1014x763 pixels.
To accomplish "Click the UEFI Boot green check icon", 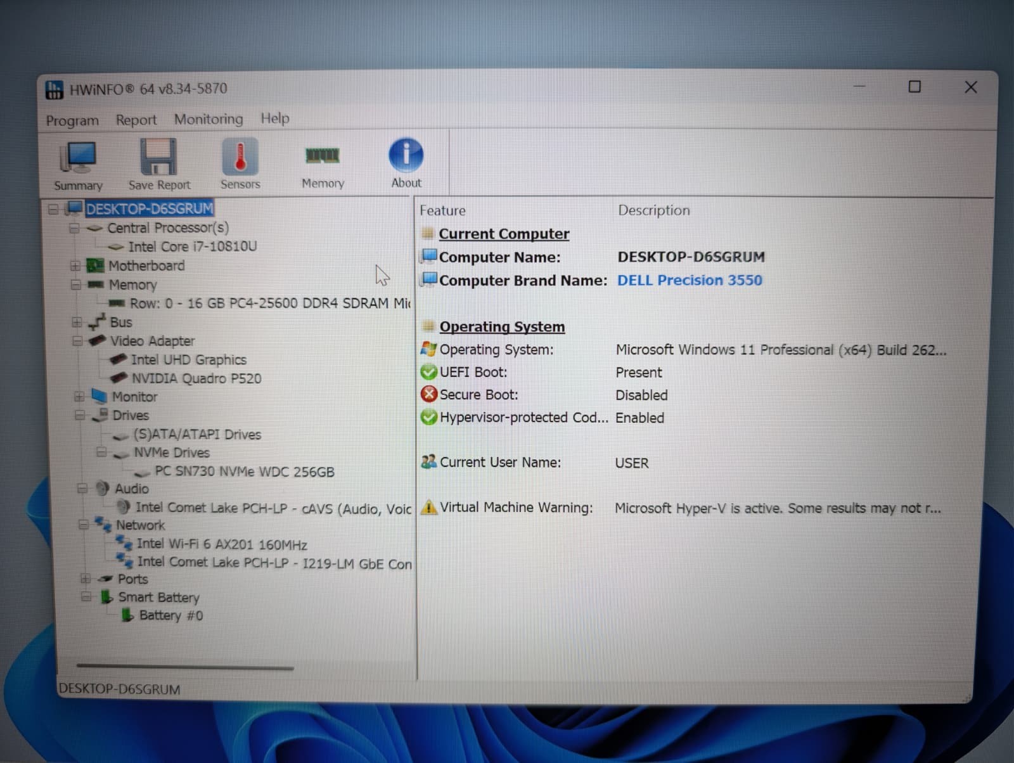I will point(429,372).
